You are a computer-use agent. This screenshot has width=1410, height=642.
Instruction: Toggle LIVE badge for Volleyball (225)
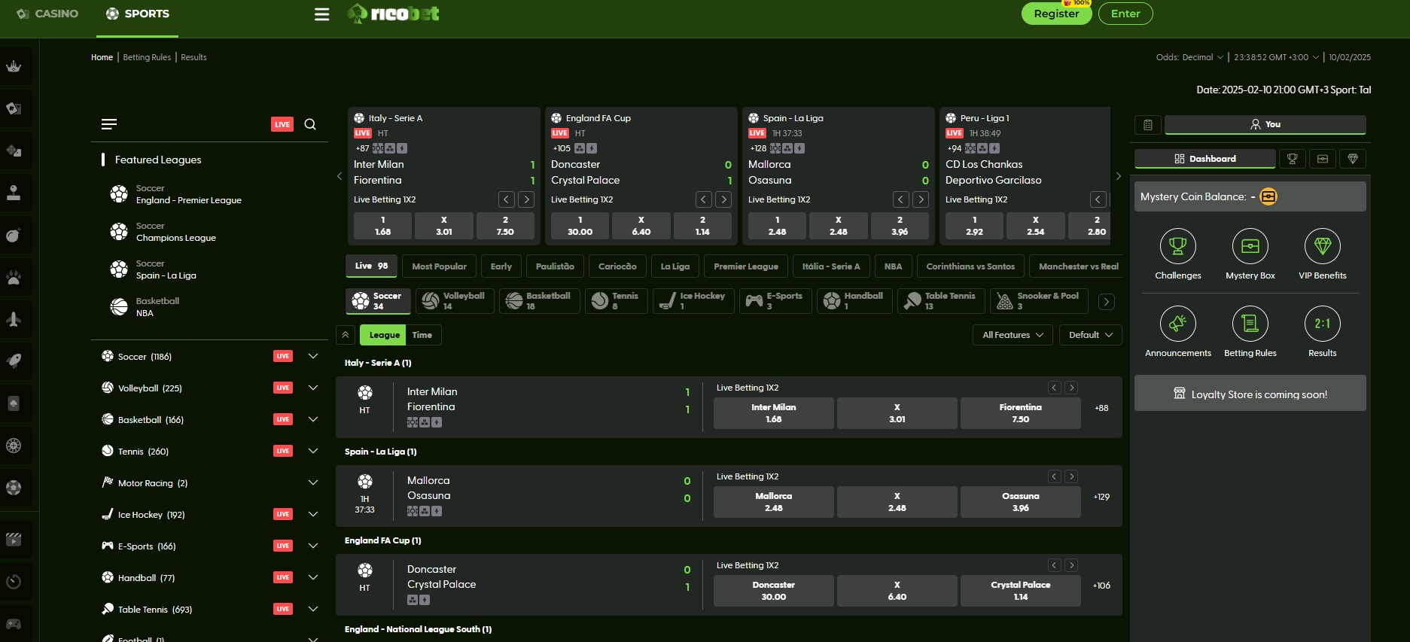[283, 388]
